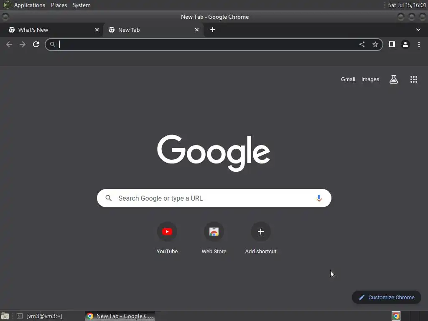Open the Applications menu

(30, 5)
